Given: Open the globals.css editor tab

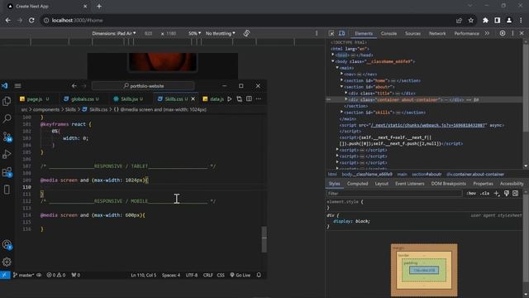Looking at the screenshot, I should [x=82, y=99].
